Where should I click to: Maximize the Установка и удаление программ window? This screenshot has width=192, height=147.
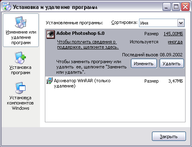(176, 7)
